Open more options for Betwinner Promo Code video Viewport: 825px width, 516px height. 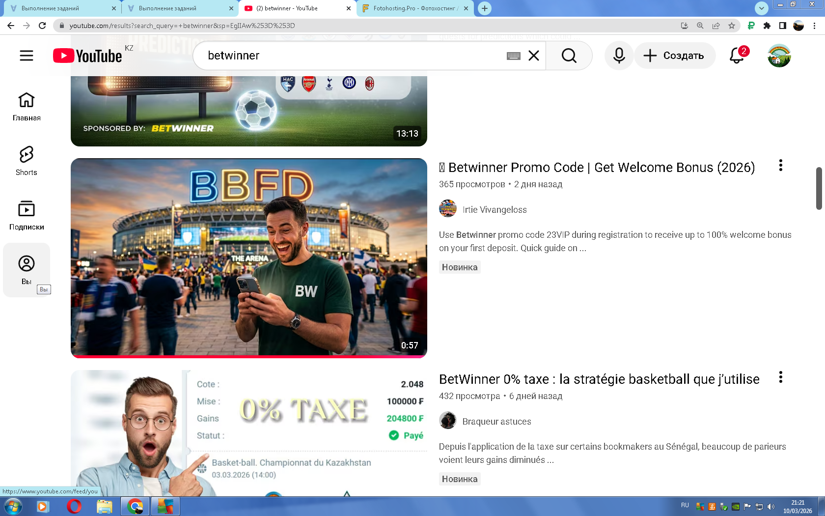tap(780, 166)
